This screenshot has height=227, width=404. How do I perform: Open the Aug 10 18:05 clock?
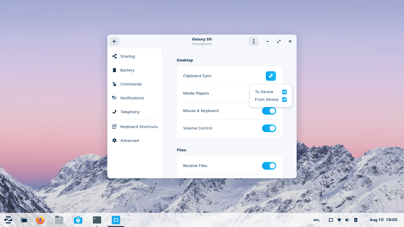pos(384,220)
